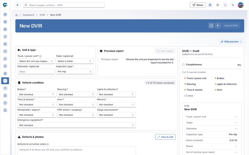Open the info icon in DVIR header

tap(211, 26)
